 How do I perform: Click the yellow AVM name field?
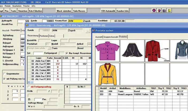75,21
